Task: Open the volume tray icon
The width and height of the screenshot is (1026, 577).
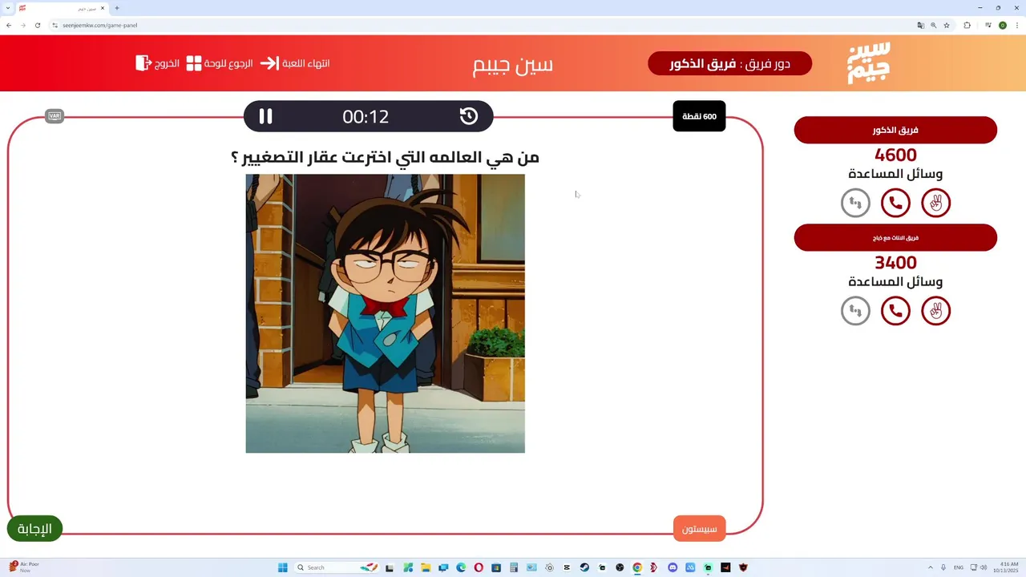Action: (x=984, y=567)
